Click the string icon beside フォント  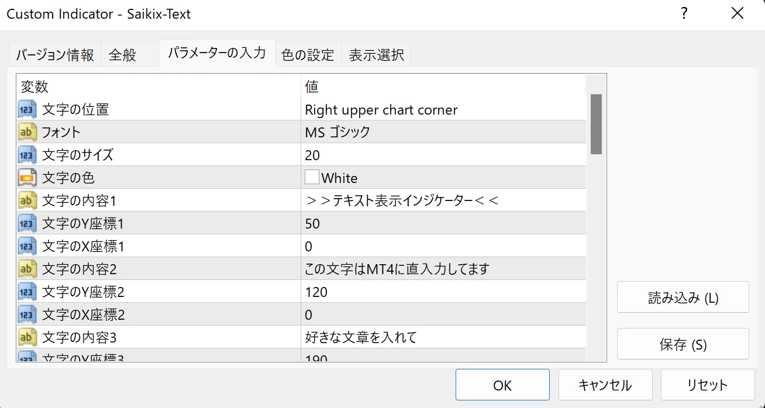click(x=27, y=132)
